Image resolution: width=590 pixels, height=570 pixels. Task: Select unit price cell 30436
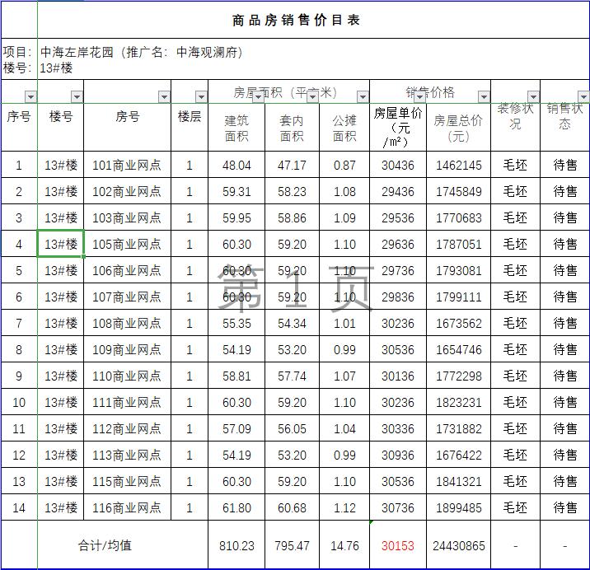(x=398, y=165)
